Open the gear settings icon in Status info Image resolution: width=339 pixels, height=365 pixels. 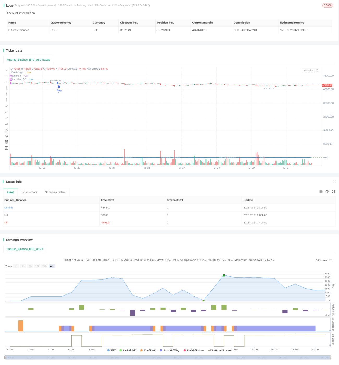click(x=333, y=191)
